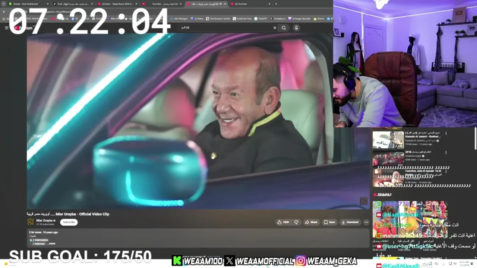Image resolution: width=477 pixels, height=268 pixels.
Task: Open the Ads Manager bookmark
Action: pos(179,18)
